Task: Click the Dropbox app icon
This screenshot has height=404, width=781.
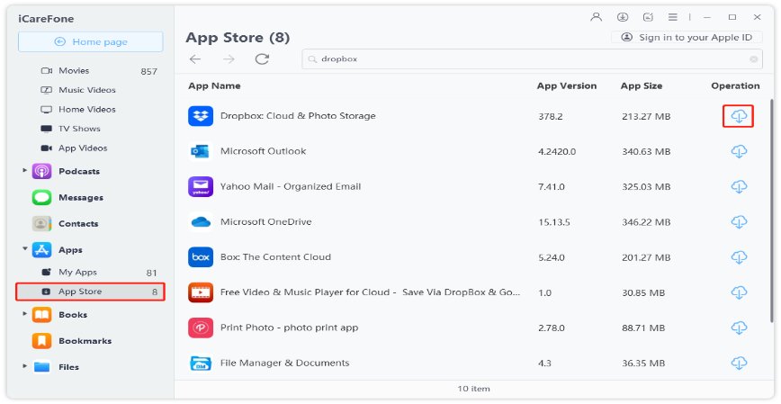Action: click(201, 116)
